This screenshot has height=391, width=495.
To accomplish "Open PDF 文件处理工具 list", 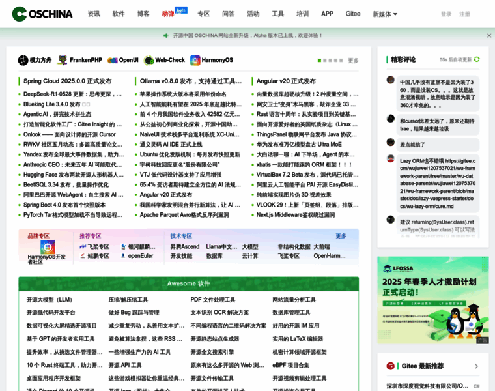I will pyautogui.click(x=213, y=300).
